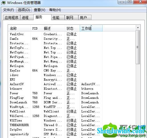Screen dimensions: 147x138
Task: Open the 帮助(H) menu
Action: (x=55, y=10)
